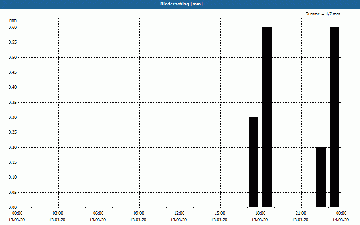
Task: Click the 00:00 14.03.20 time axis label
Action: (x=341, y=216)
